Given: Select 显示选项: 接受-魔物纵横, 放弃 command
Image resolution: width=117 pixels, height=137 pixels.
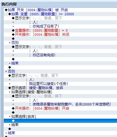Looking at the screenshot, I should pos(60,88).
